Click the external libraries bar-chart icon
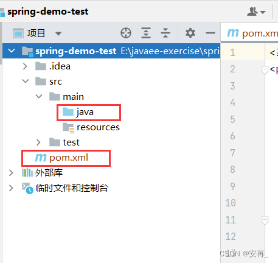Image resolution: width=278 pixels, height=263 pixels. [27, 173]
